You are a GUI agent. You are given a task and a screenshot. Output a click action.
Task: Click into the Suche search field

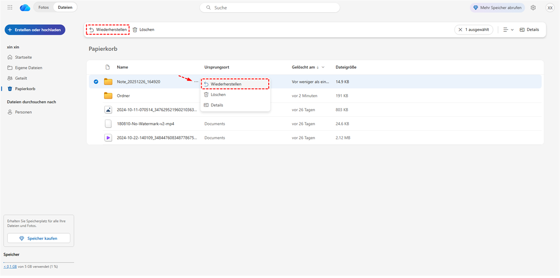coord(271,7)
